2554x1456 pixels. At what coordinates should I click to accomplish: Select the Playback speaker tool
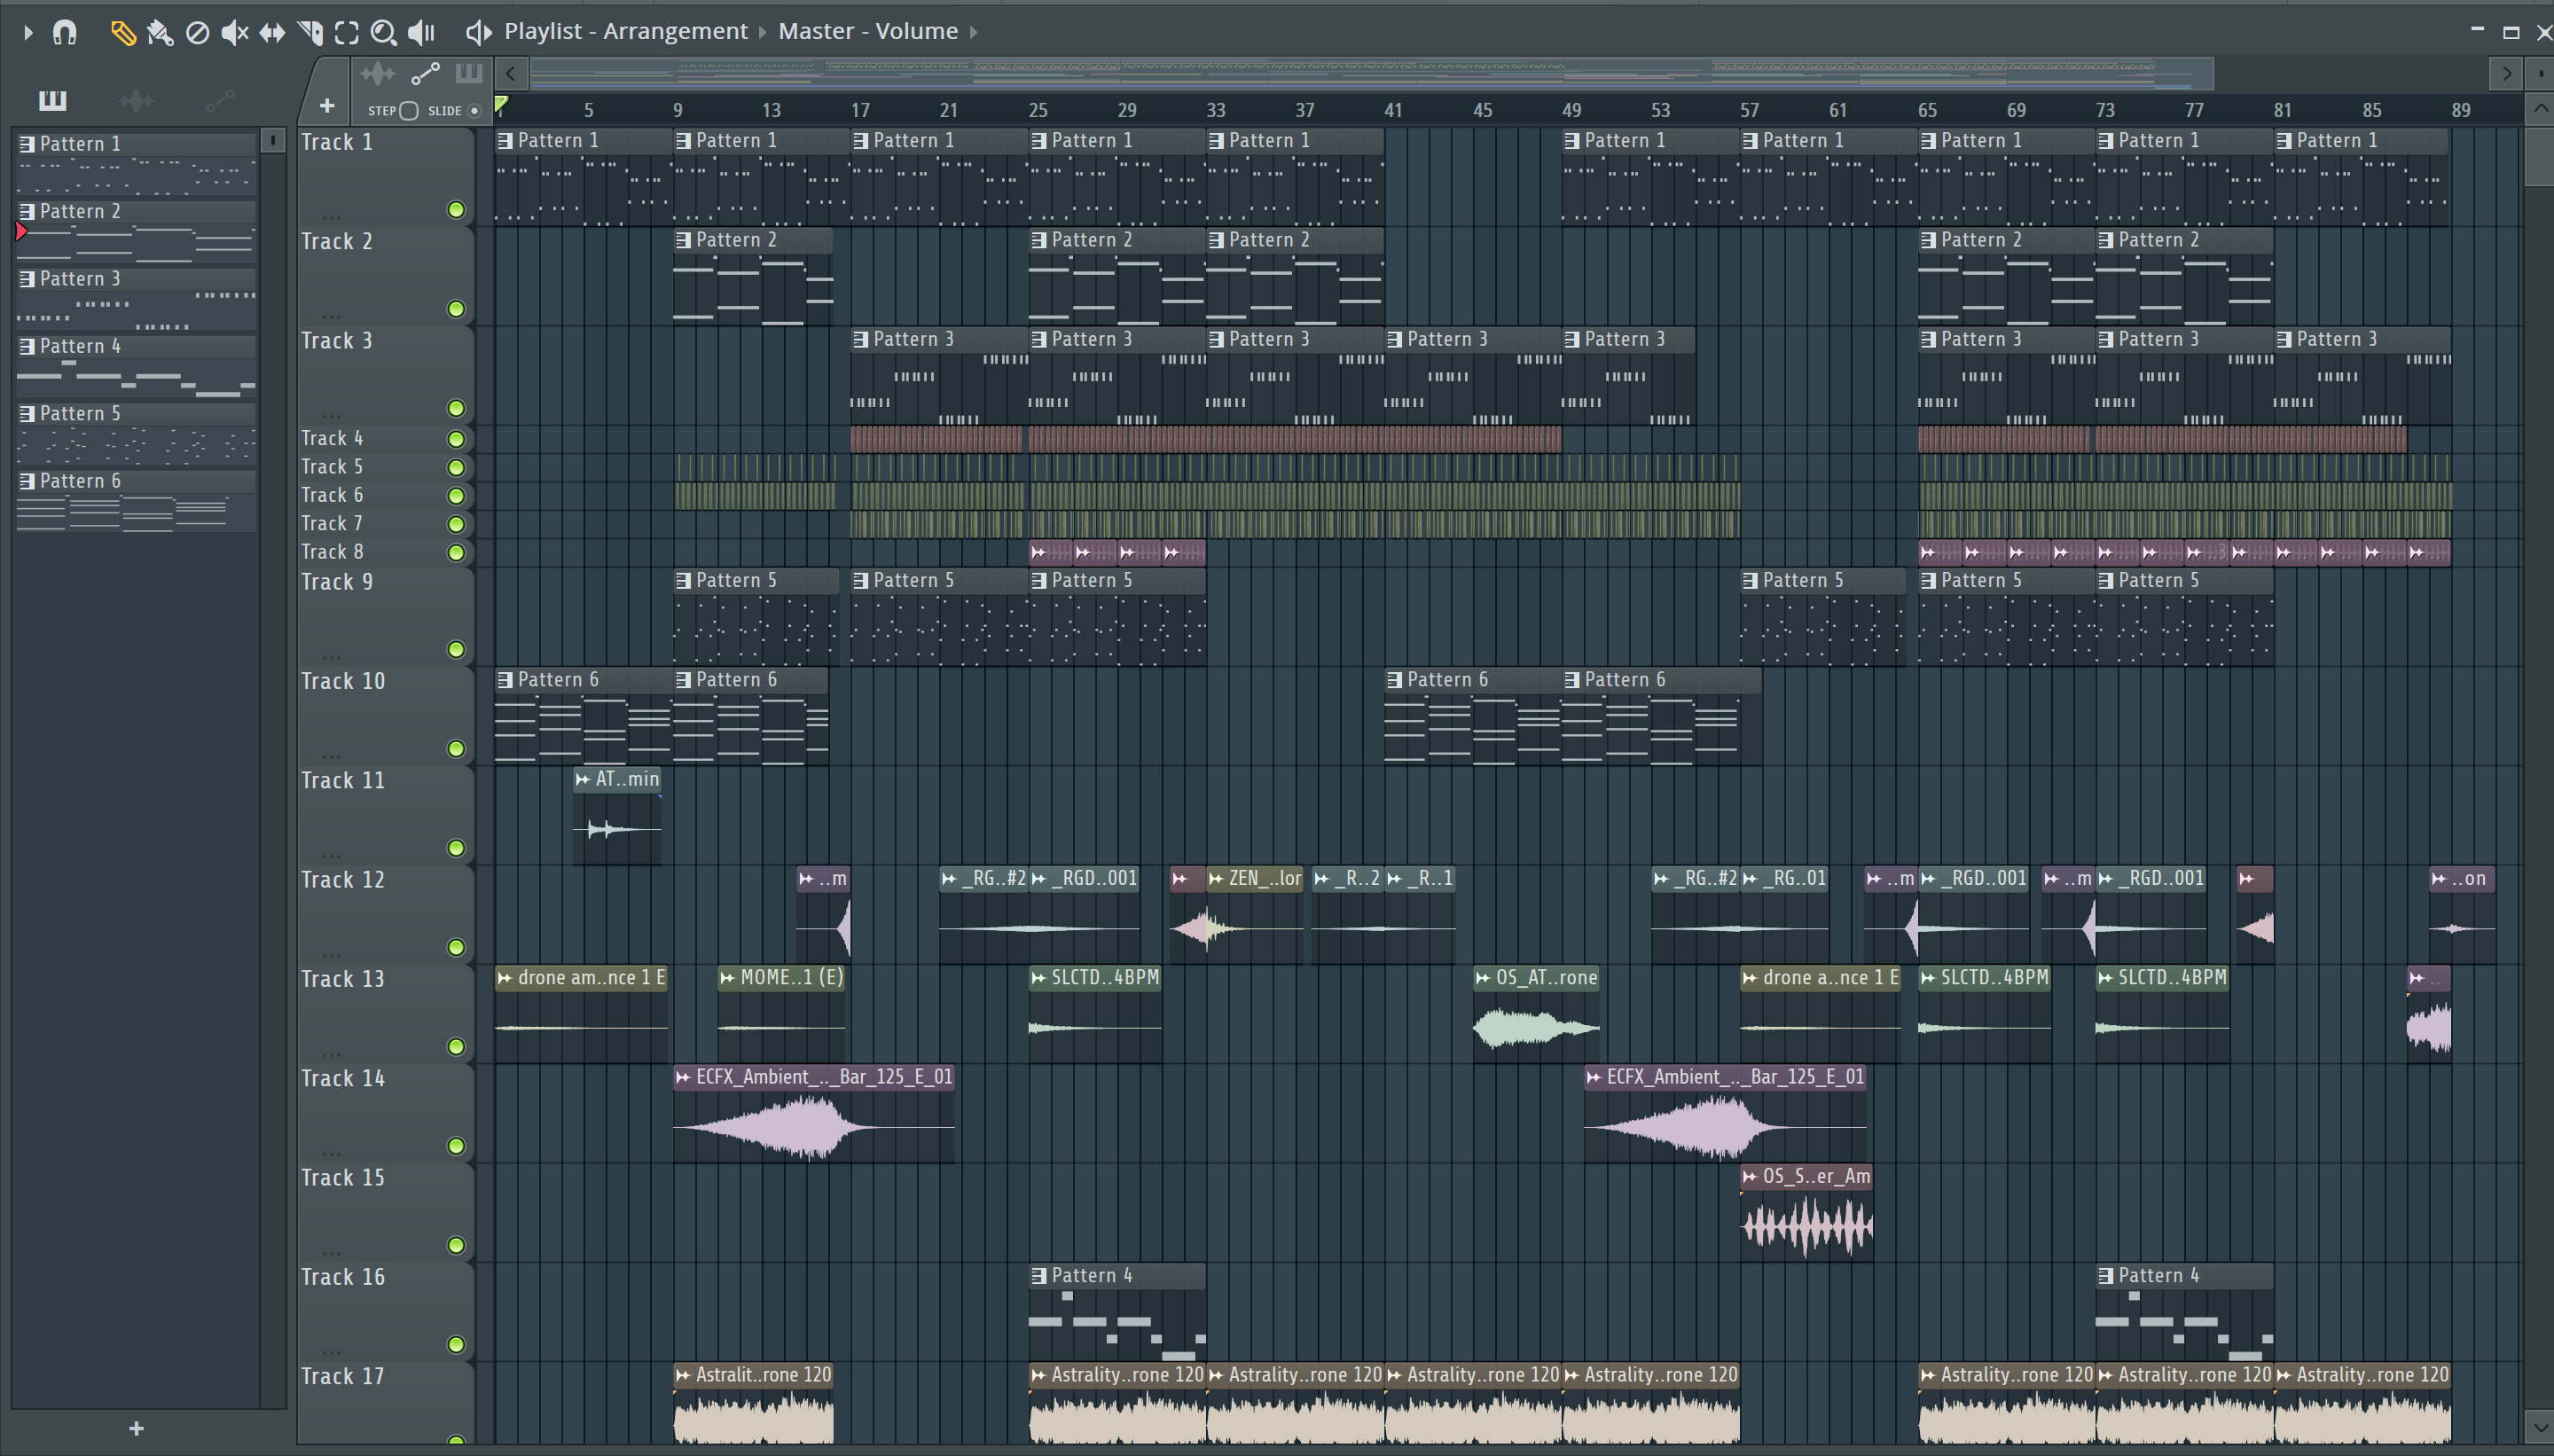tap(421, 33)
